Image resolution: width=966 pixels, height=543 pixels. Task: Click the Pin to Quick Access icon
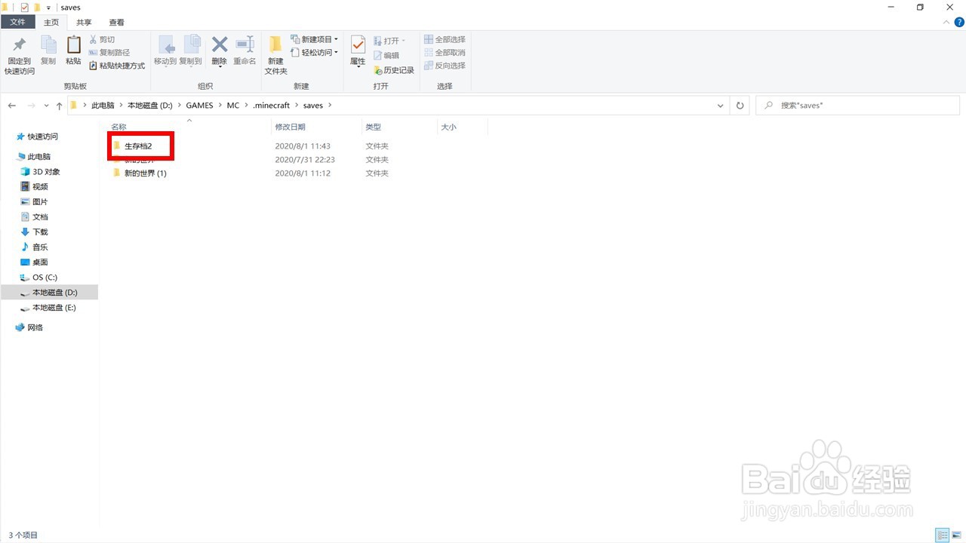click(x=20, y=45)
